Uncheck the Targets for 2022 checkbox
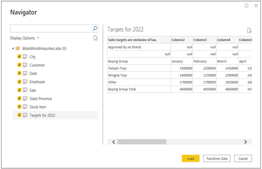 coord(19,115)
